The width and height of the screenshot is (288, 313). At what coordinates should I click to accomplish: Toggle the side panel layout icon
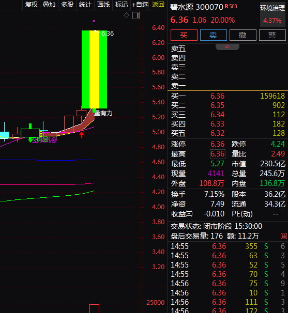click(136, 15)
